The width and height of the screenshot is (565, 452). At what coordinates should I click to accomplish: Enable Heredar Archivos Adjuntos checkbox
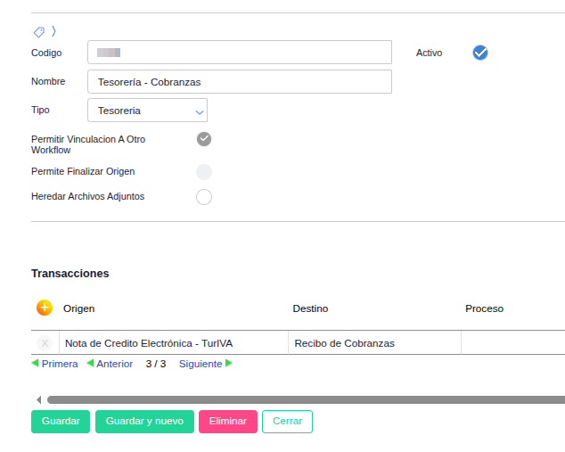tap(204, 197)
